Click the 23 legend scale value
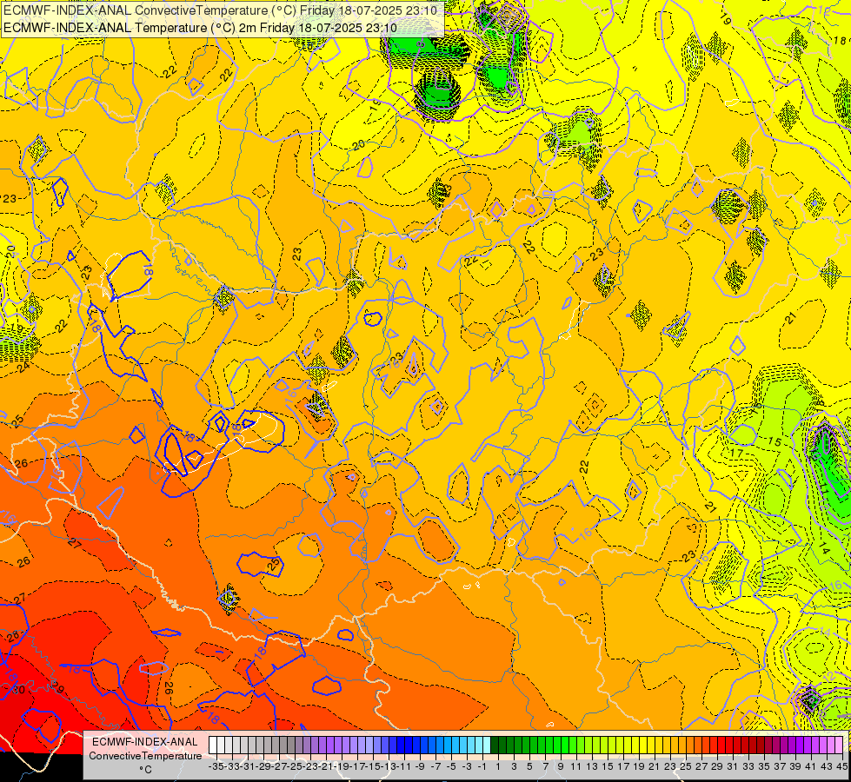The width and height of the screenshot is (851, 782). coord(670,766)
